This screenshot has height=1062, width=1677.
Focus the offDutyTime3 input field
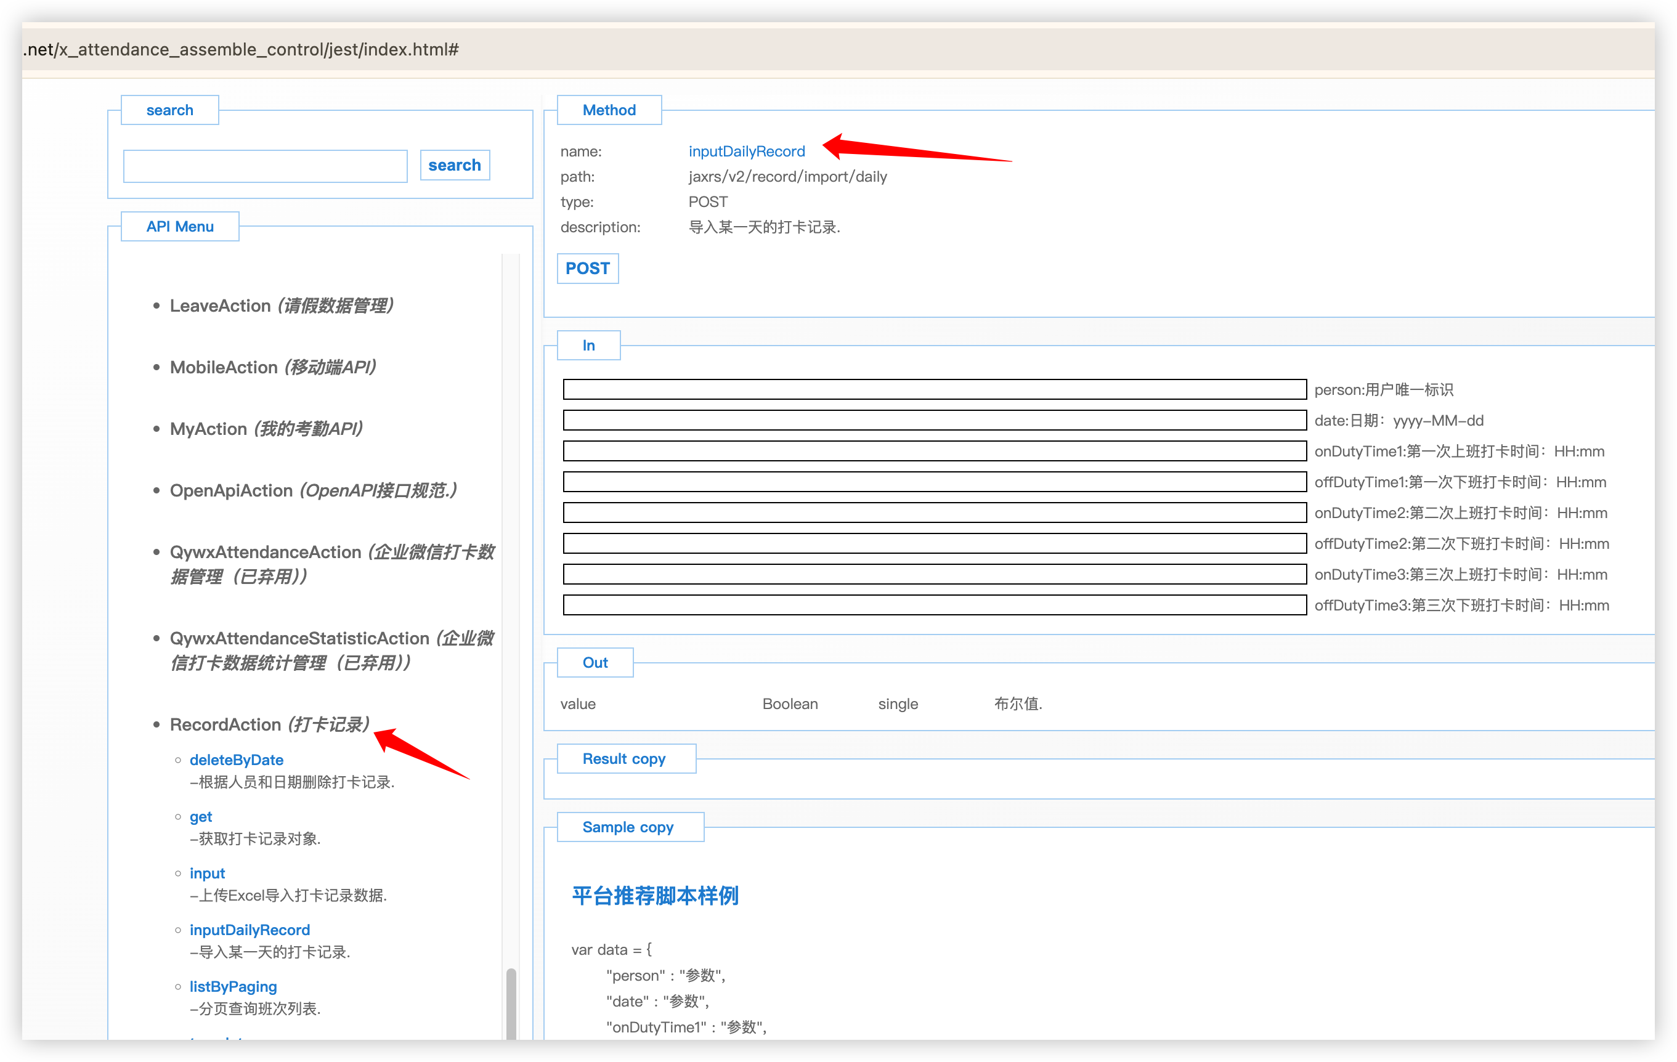(x=934, y=605)
